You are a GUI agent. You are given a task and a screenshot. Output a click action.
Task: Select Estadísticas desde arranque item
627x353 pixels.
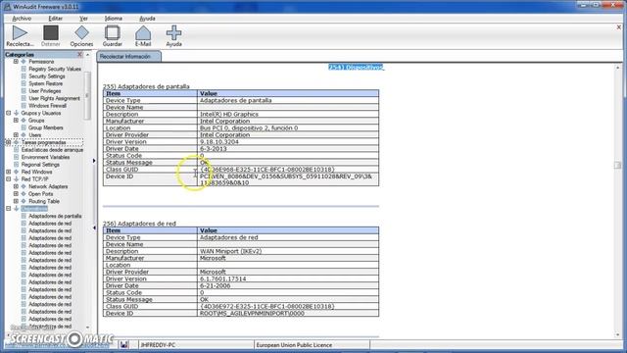pyautogui.click(x=52, y=150)
